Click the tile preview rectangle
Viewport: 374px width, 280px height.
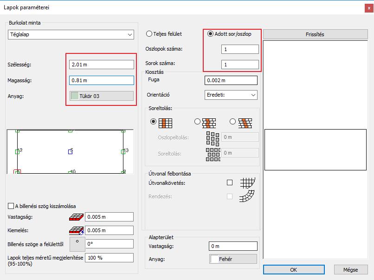pyautogui.click(x=316, y=150)
